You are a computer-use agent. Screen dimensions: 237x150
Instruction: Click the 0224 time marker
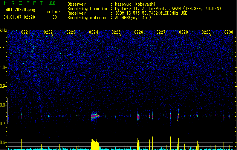pyautogui.click(x=93, y=32)
